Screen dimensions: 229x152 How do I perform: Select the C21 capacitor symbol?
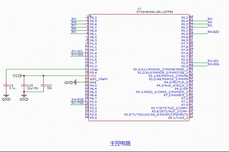(43, 85)
